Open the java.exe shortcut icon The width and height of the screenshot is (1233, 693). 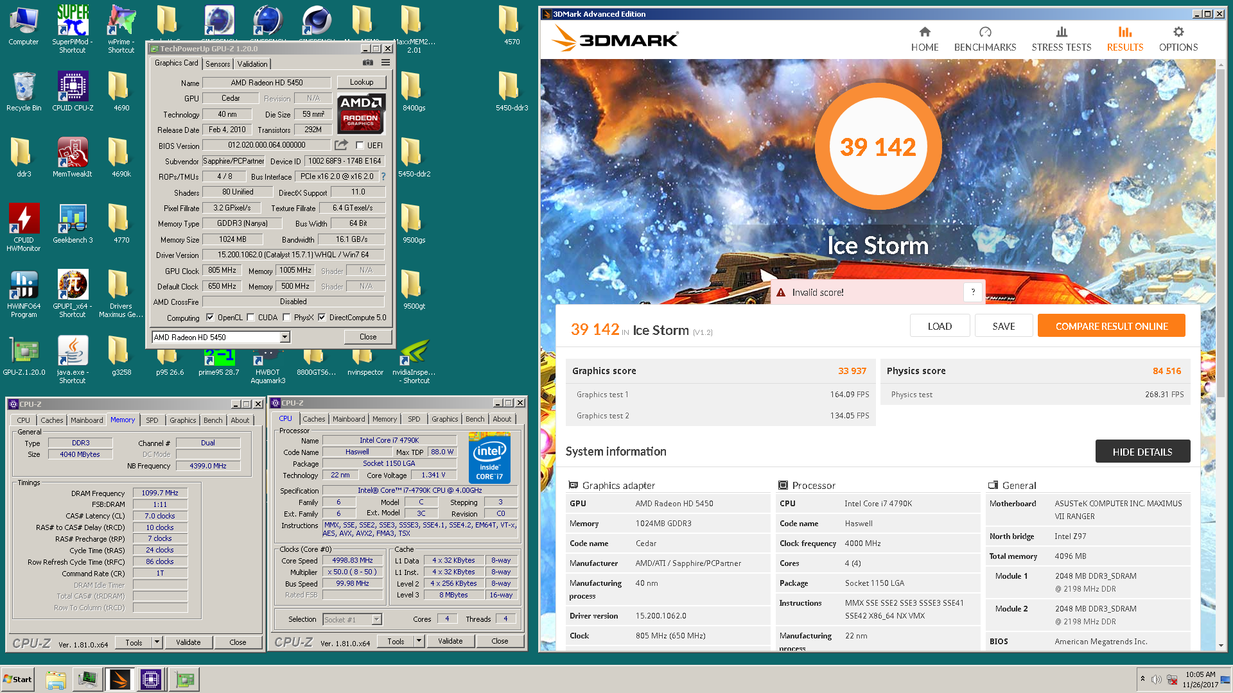(x=73, y=360)
